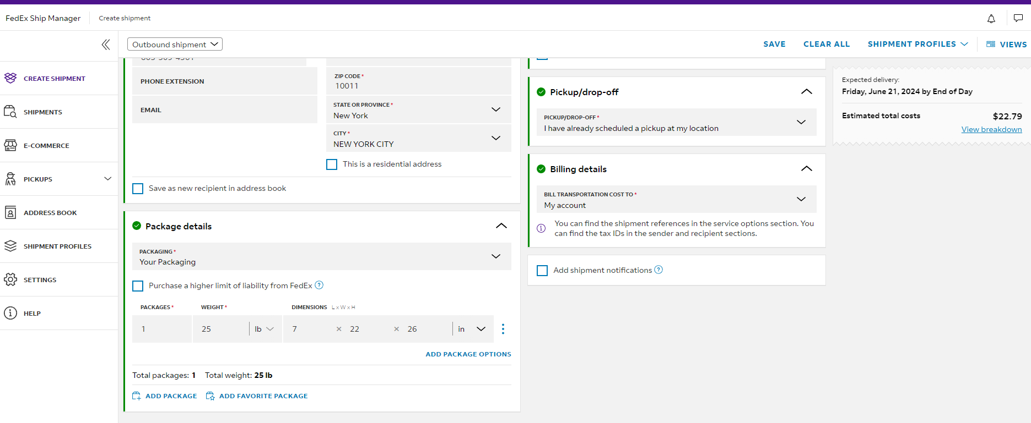This screenshot has height=423, width=1031.
Task: Collapse the Pickup/drop-off section
Action: (807, 92)
